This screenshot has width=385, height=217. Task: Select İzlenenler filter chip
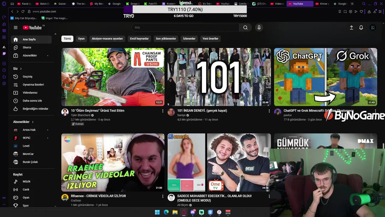[189, 39]
